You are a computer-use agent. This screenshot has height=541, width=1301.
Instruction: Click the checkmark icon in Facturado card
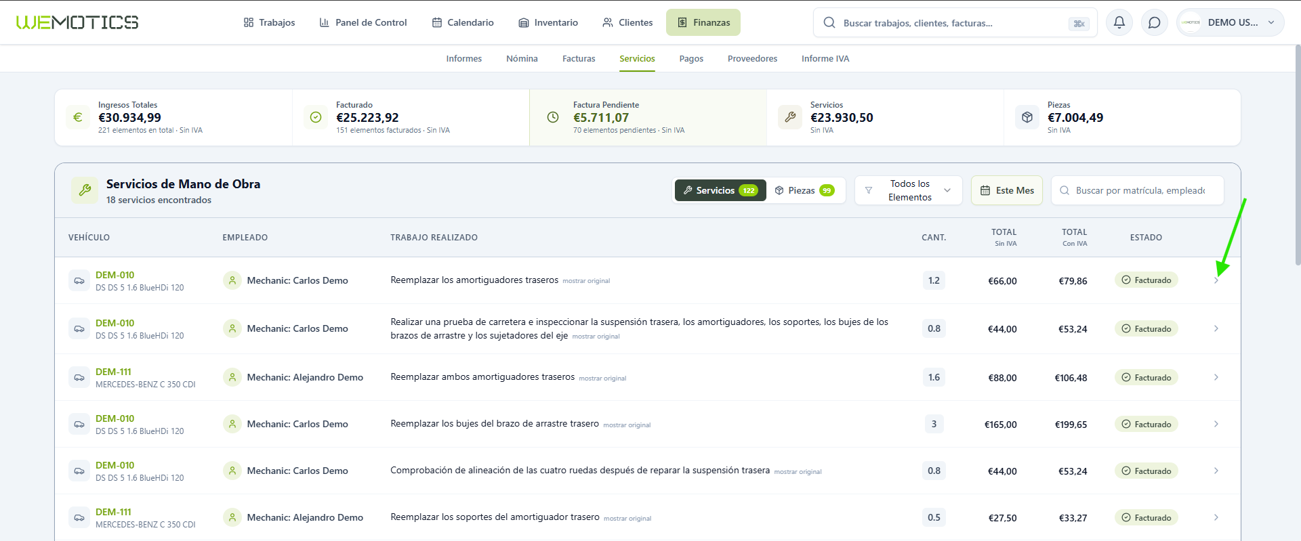tap(316, 117)
